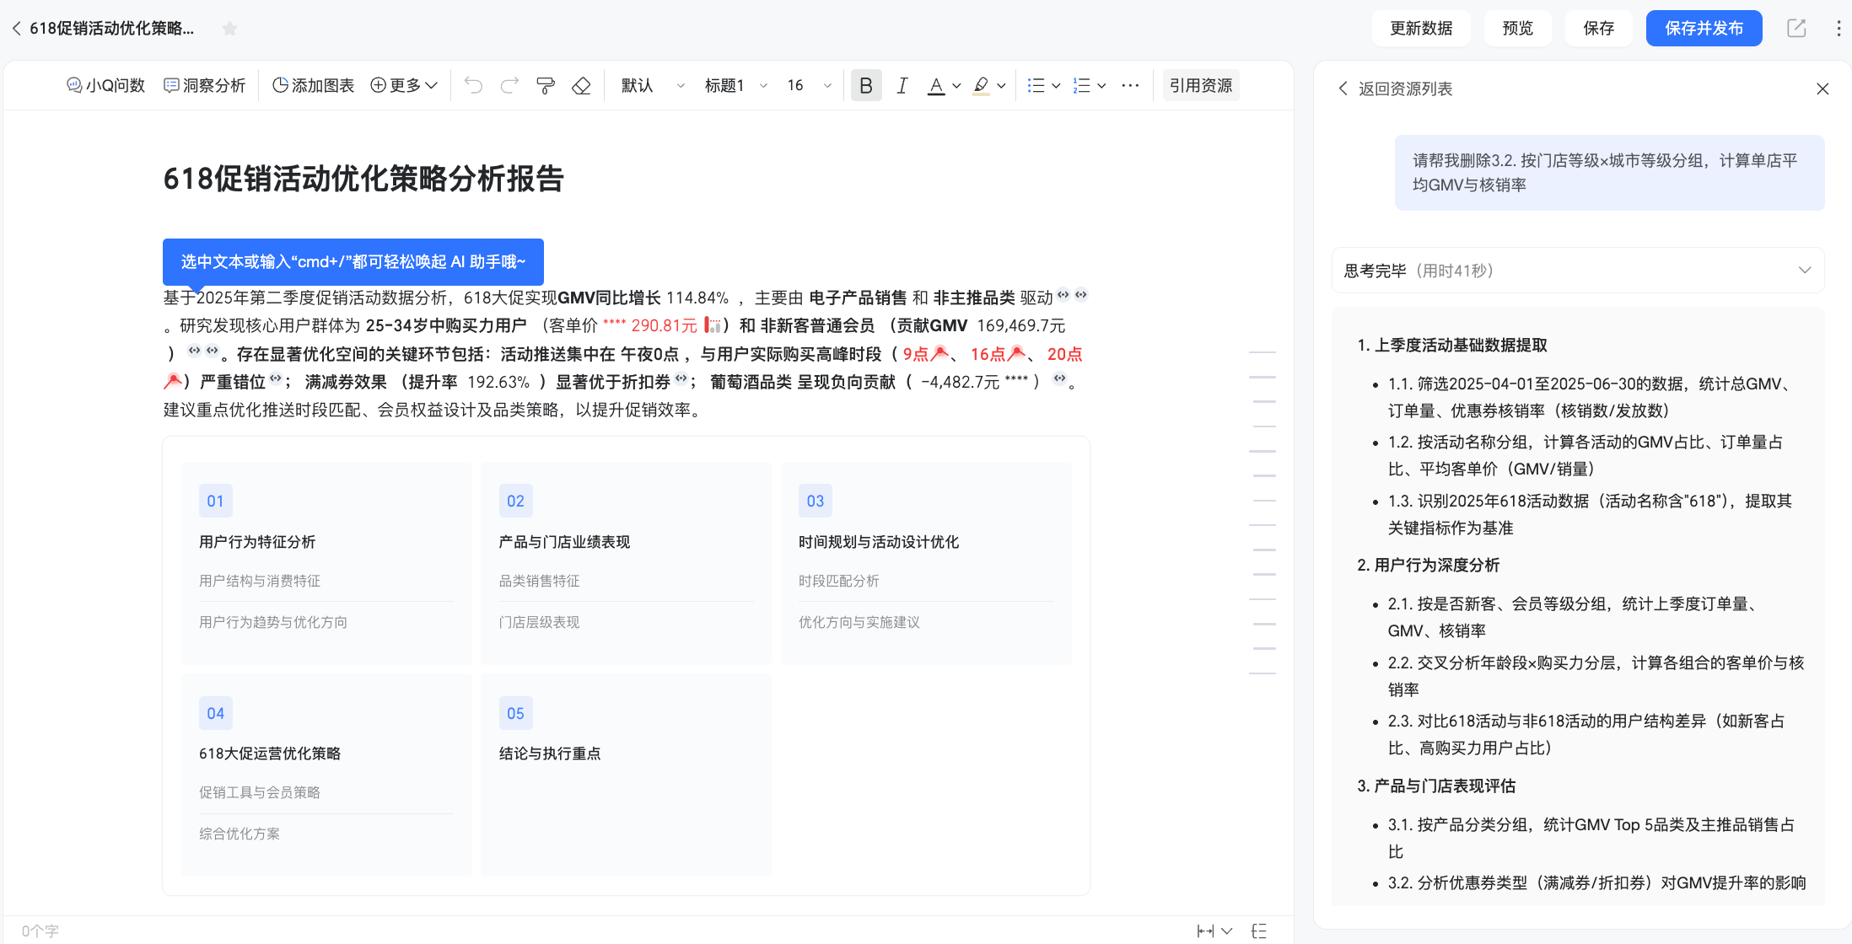The height and width of the screenshot is (944, 1852).
Task: Click the report title 618促销活动优化策略分析报告
Action: pos(363,179)
